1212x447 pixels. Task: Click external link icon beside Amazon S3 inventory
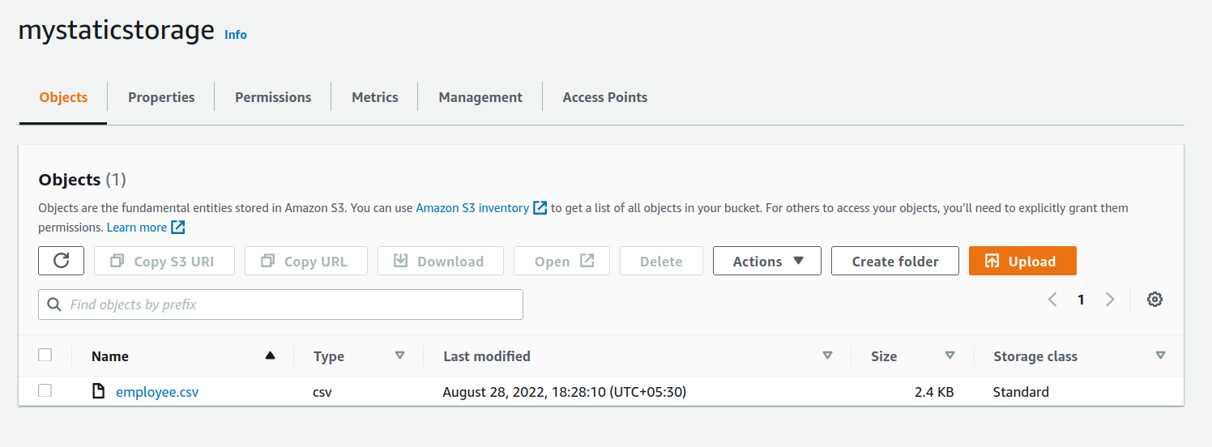540,208
